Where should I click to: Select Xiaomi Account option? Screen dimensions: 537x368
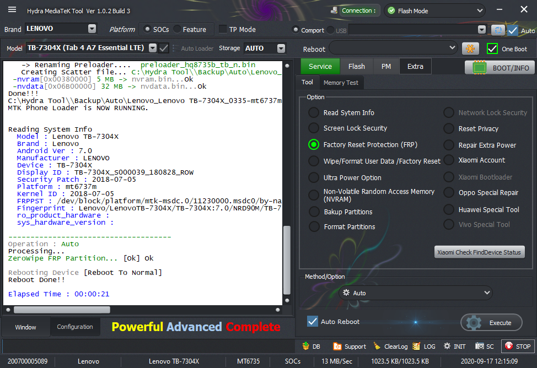tap(449, 160)
